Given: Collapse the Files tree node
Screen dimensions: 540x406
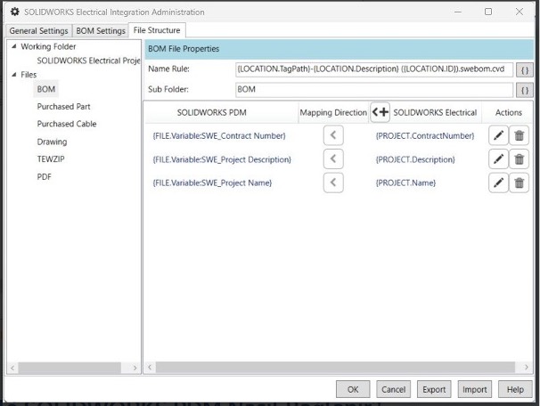Looking at the screenshot, I should [x=13, y=74].
